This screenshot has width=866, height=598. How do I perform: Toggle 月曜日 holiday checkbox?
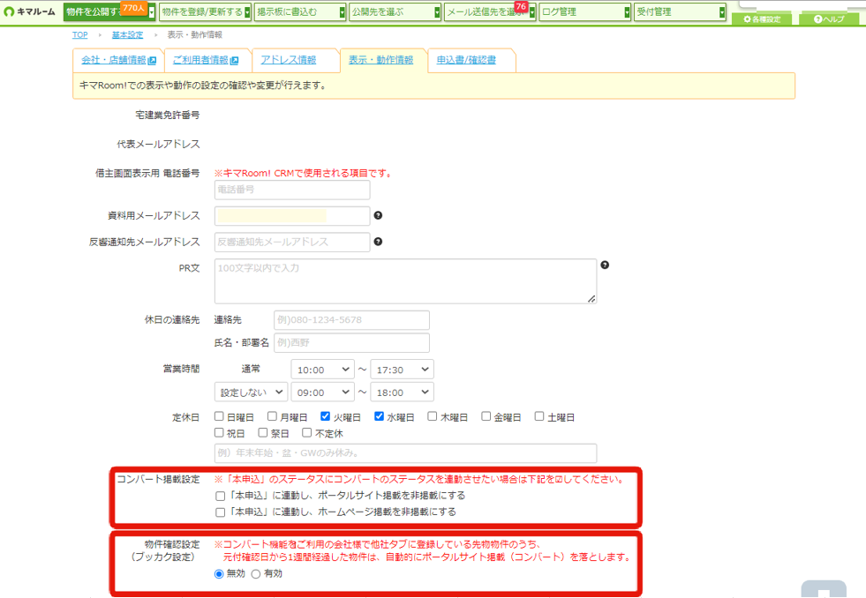click(272, 416)
